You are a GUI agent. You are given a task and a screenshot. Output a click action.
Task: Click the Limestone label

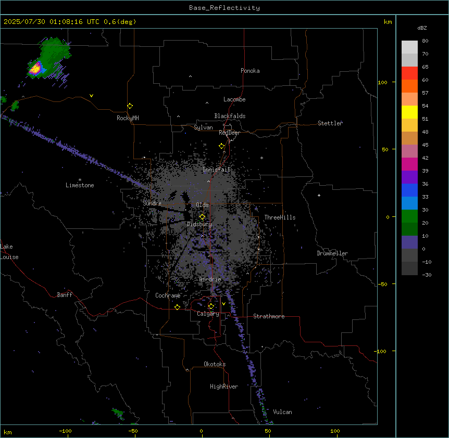(x=80, y=185)
